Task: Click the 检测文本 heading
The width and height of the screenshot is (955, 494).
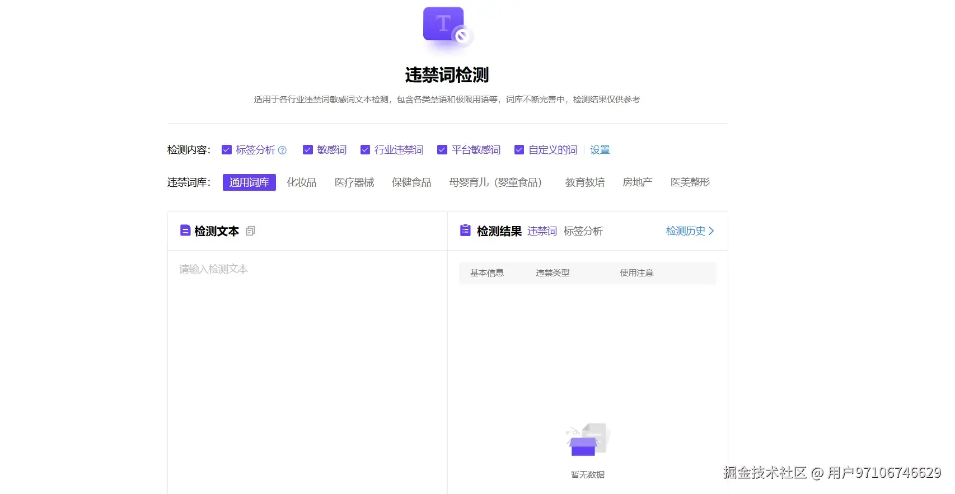Action: tap(217, 231)
